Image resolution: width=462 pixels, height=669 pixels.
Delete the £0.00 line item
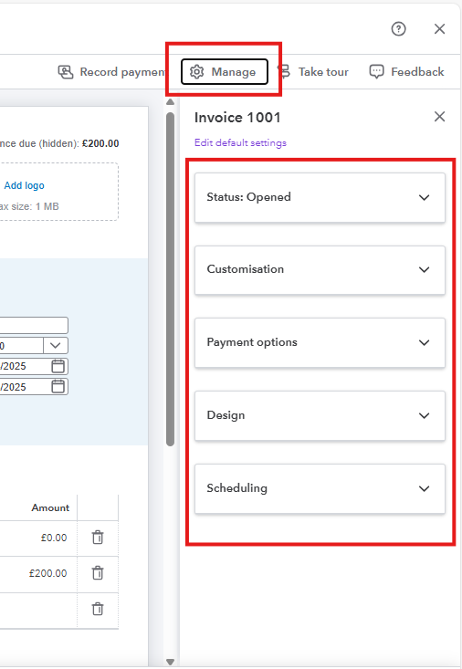(x=98, y=538)
